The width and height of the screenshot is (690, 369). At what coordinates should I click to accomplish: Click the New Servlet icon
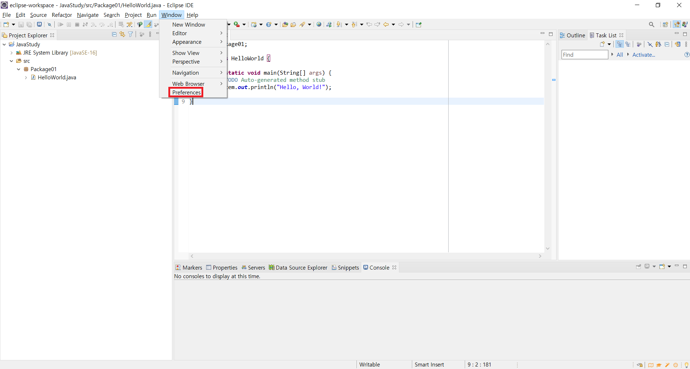tap(269, 24)
